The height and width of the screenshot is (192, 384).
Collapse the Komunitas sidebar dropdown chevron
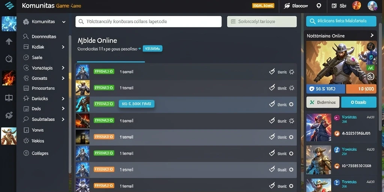point(64,22)
